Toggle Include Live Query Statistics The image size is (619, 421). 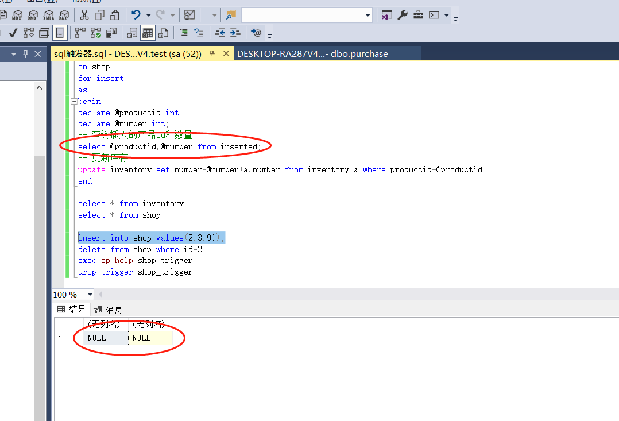[96, 33]
